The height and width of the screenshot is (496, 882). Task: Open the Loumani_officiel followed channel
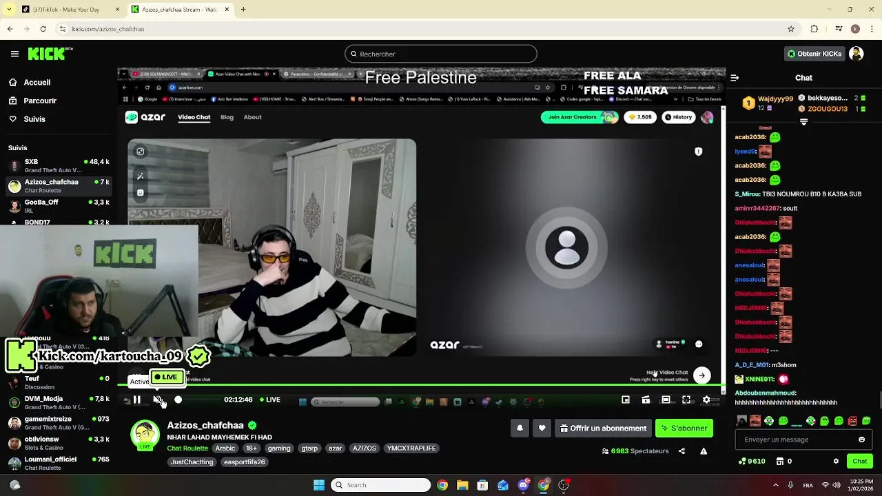tap(58, 463)
